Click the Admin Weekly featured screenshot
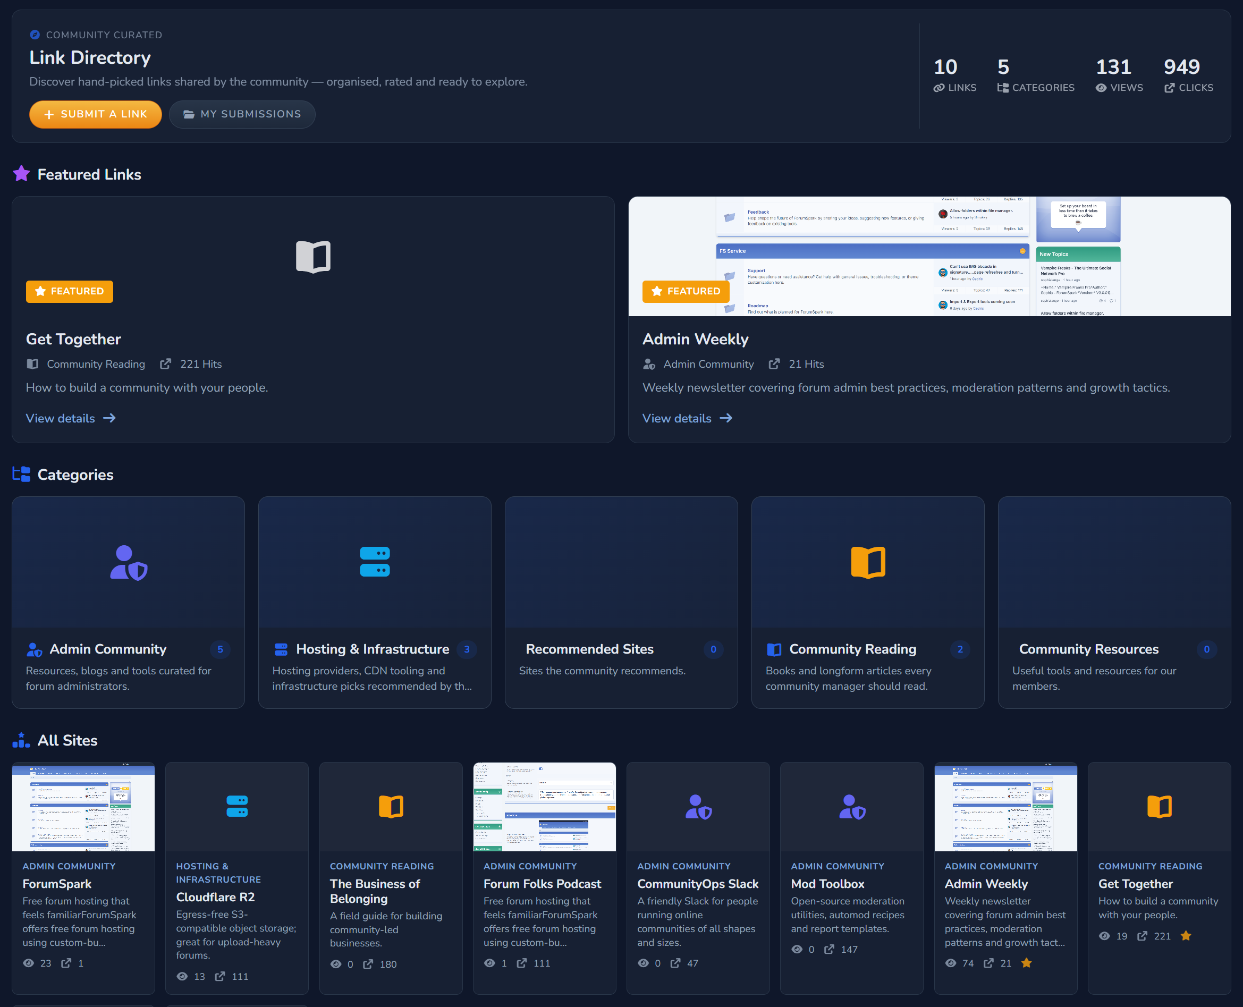The height and width of the screenshot is (1007, 1243). pos(929,256)
